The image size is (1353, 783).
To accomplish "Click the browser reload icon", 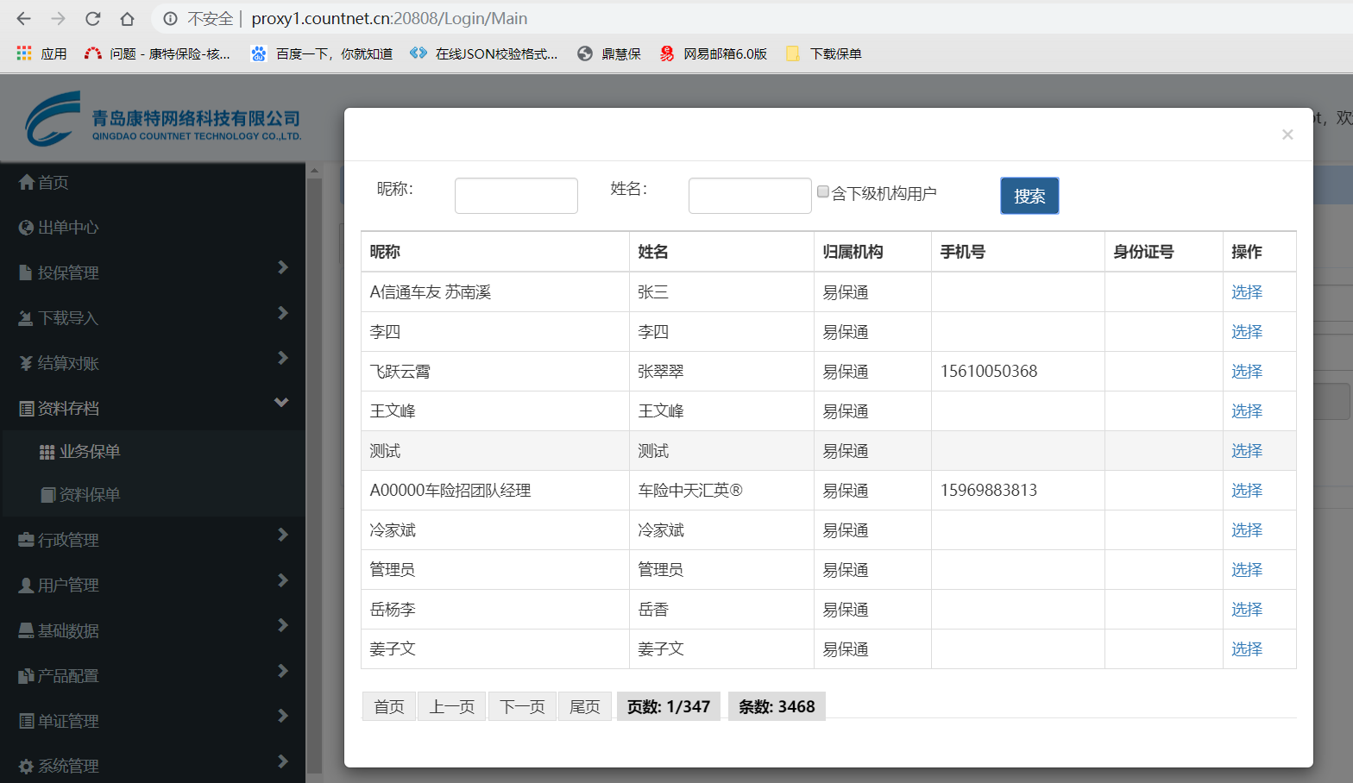I will [x=92, y=19].
